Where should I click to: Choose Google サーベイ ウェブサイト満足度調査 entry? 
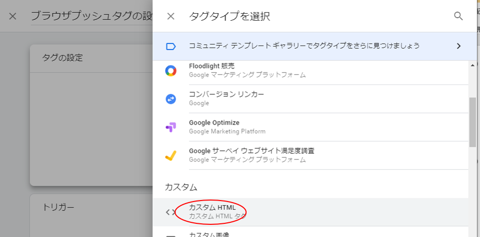pyautogui.click(x=310, y=155)
